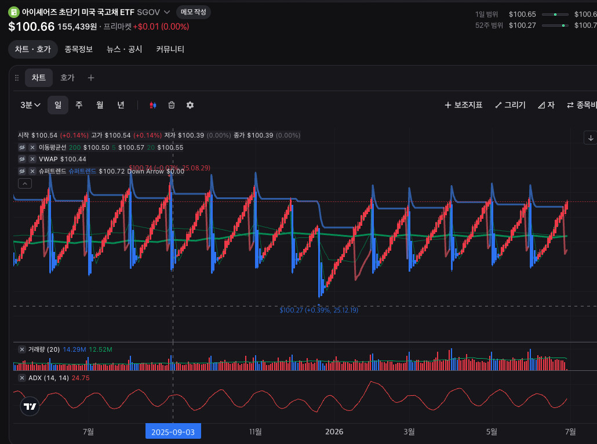Click 보조지표 add indicator button
Image resolution: width=597 pixels, height=444 pixels.
463,105
